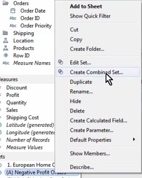Viewport: 142px width, 178px height.
Task: Choose Create Calculated Field menu entry
Action: (x=98, y=121)
